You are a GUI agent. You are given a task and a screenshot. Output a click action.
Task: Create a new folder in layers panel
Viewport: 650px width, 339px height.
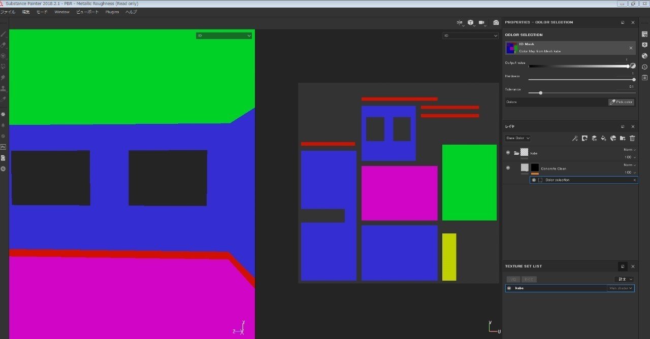coord(623,138)
